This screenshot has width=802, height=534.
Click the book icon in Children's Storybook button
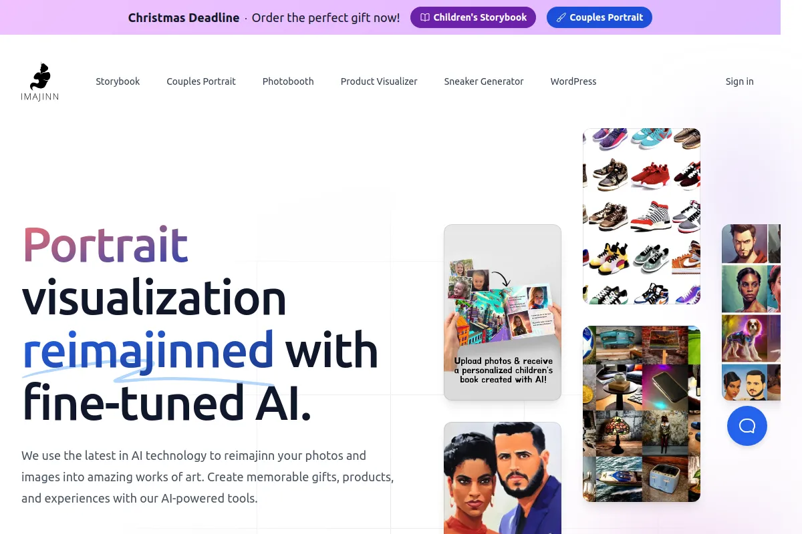[x=425, y=17]
